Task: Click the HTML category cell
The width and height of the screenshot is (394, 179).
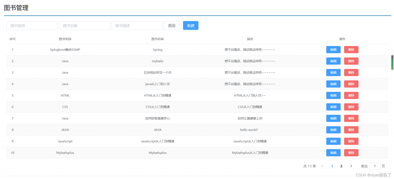Action: [65, 95]
